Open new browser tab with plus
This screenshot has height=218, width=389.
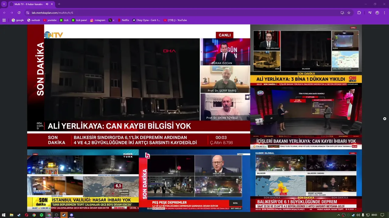coord(59,4)
